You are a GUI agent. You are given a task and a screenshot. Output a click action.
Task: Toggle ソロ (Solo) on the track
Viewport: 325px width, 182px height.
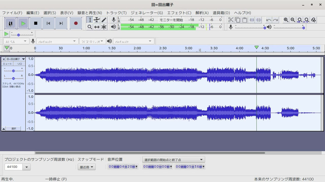19,64
